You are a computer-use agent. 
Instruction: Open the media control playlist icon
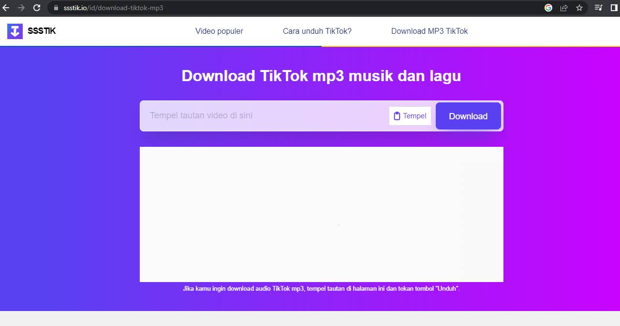(x=598, y=8)
